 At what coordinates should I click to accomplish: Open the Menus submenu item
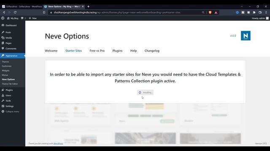click(x=5, y=75)
